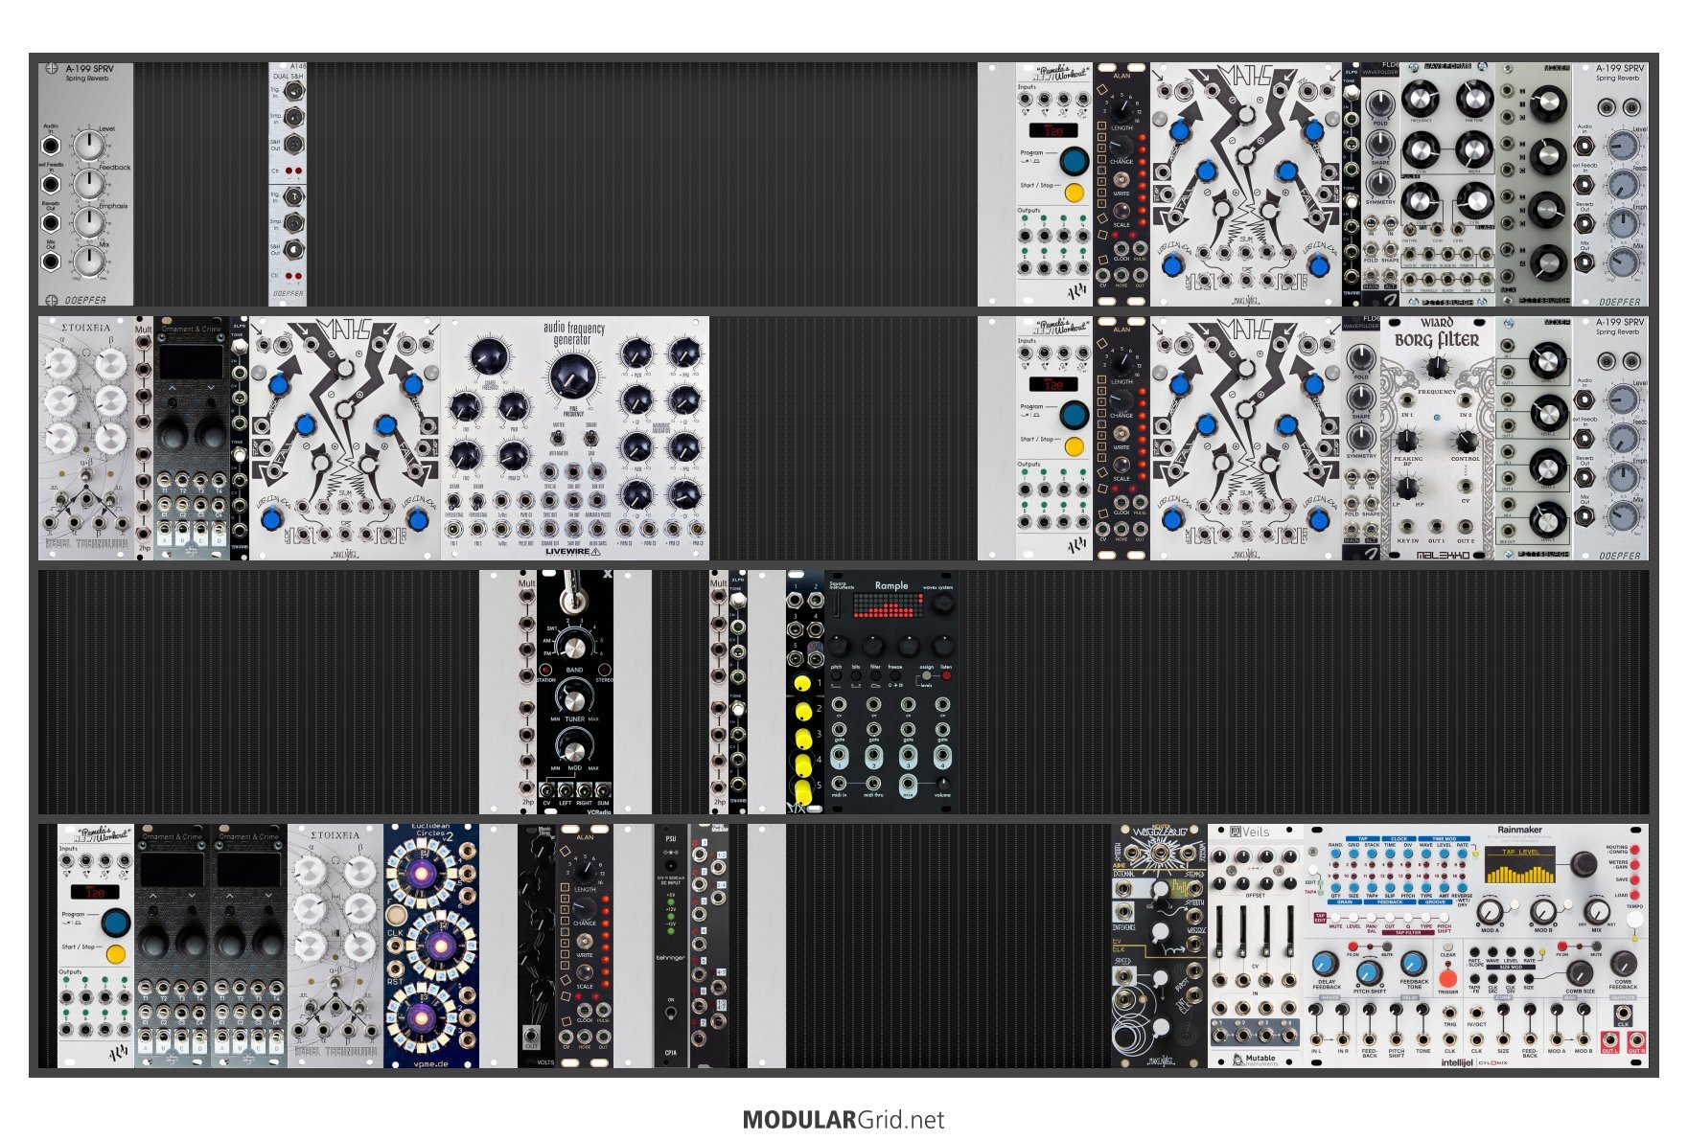Select the blue Pitch Shift knob on Rainmaker
This screenshot has height=1140, width=1688.
click(x=1370, y=973)
